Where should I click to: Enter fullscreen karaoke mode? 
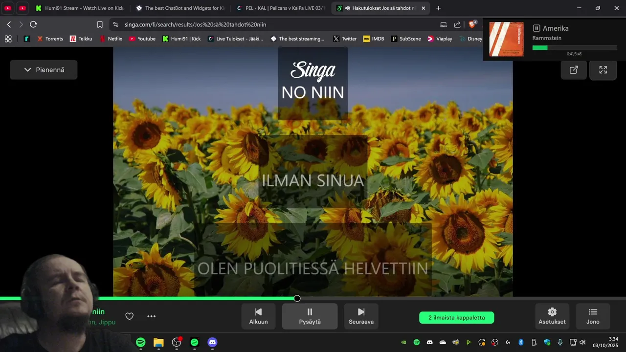[603, 70]
